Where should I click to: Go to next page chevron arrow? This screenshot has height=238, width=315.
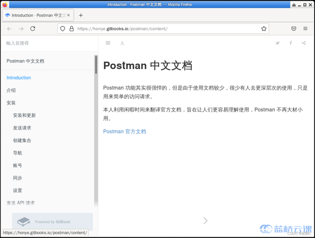click(x=205, y=221)
